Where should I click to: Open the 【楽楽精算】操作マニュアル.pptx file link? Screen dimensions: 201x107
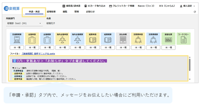tap(38, 54)
